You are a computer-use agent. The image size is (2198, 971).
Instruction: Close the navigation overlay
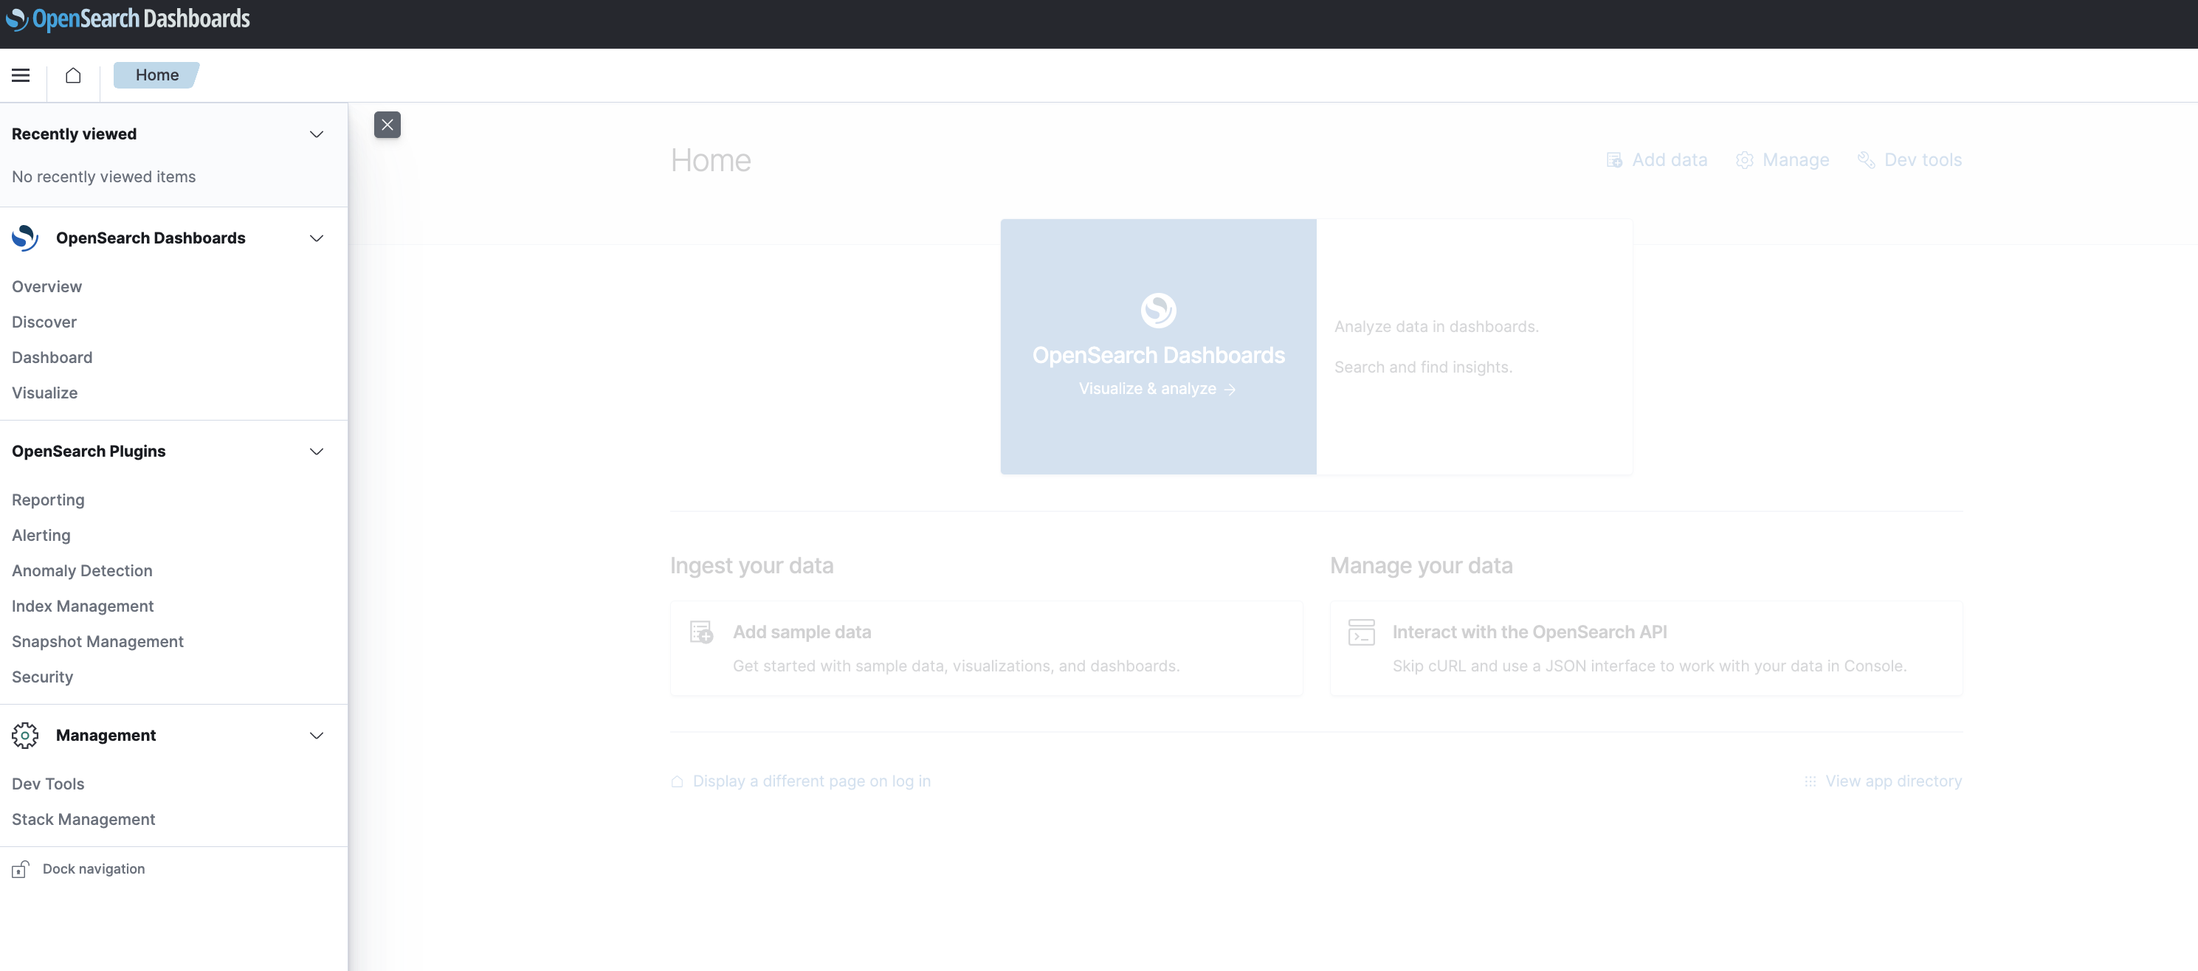387,125
